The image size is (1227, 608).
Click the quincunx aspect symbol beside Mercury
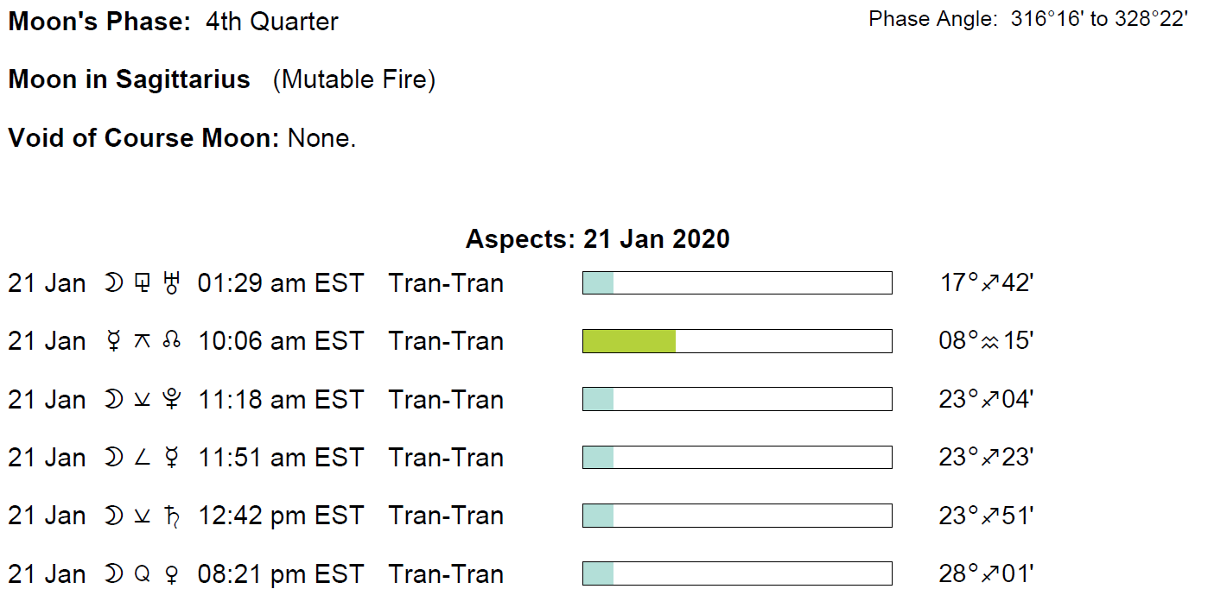[x=143, y=342]
